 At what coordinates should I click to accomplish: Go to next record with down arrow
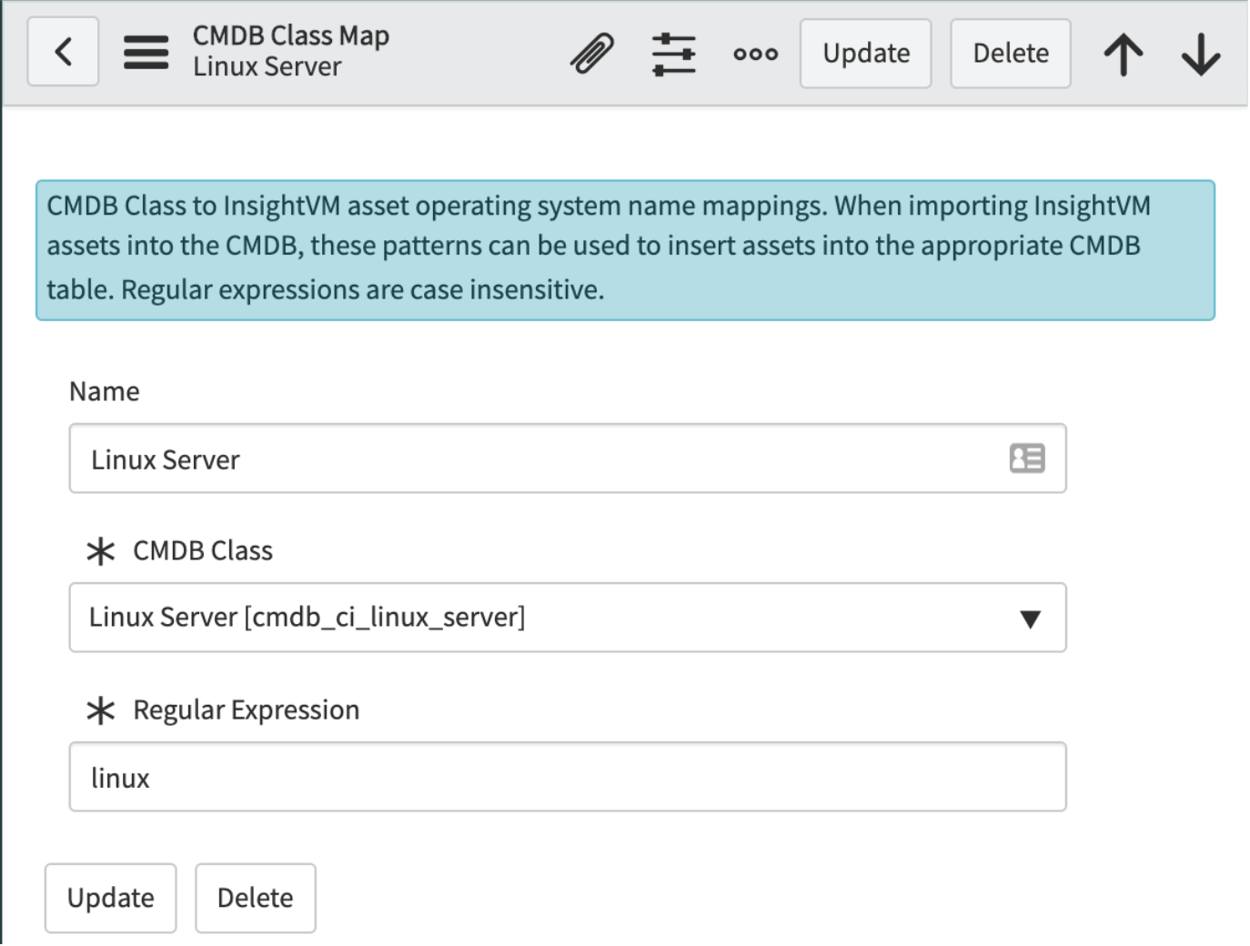point(1201,54)
